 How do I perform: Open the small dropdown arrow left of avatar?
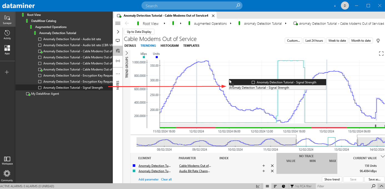click(x=335, y=6)
